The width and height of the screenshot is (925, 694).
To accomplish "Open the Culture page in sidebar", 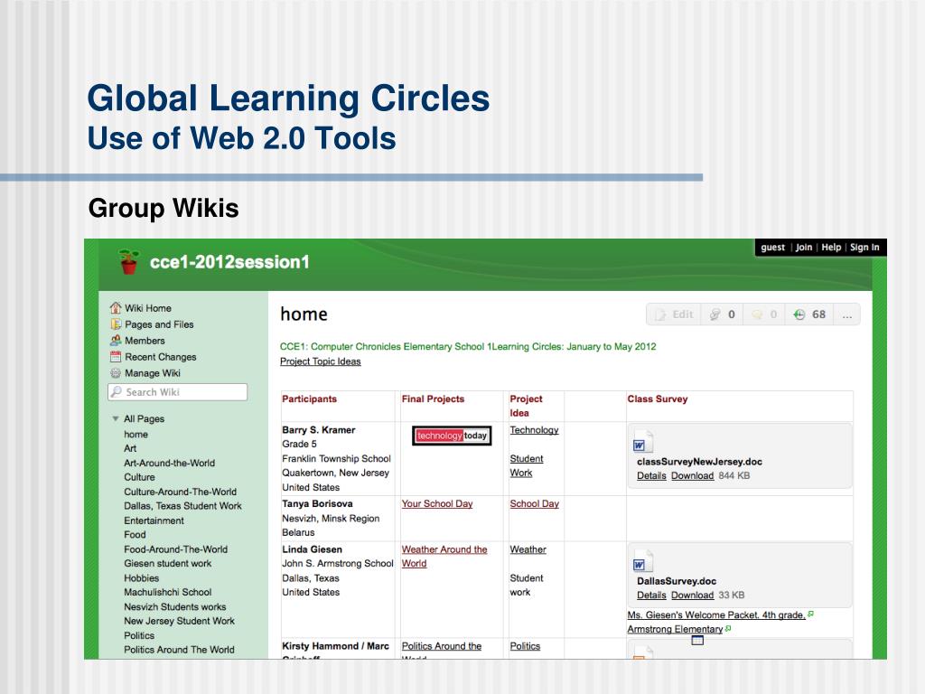I will 139,477.
